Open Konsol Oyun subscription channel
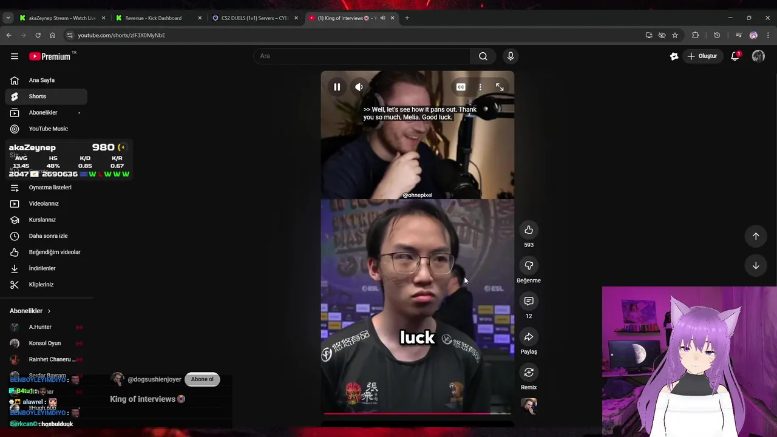This screenshot has height=437, width=777. (46, 343)
